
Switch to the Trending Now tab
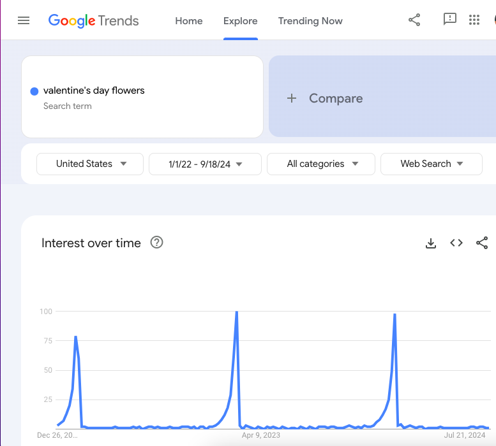pyautogui.click(x=310, y=21)
